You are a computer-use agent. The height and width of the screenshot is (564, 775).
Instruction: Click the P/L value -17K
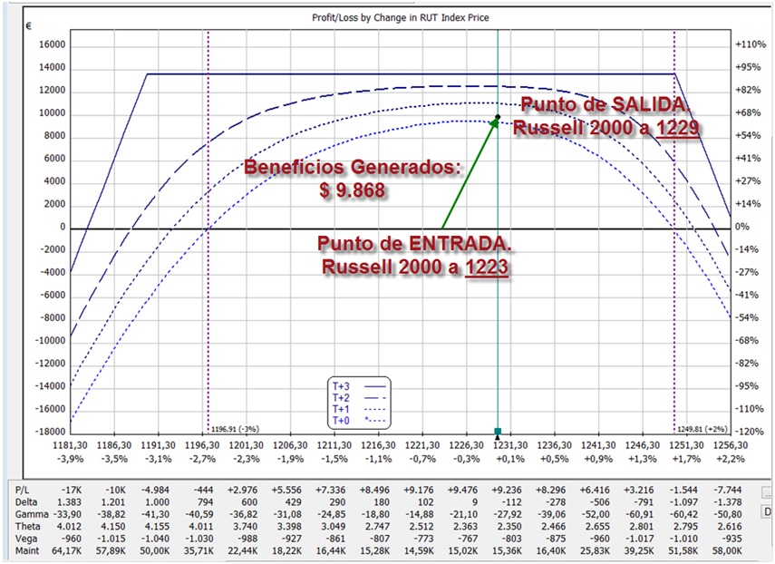[72, 490]
